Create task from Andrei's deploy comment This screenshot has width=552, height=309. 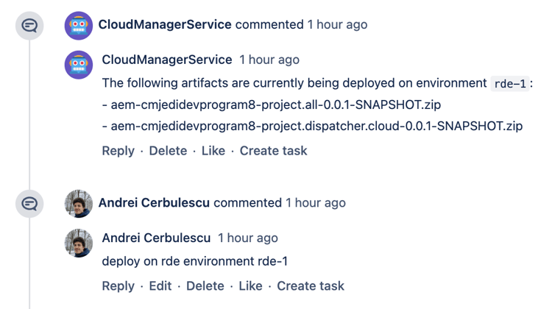(x=311, y=285)
